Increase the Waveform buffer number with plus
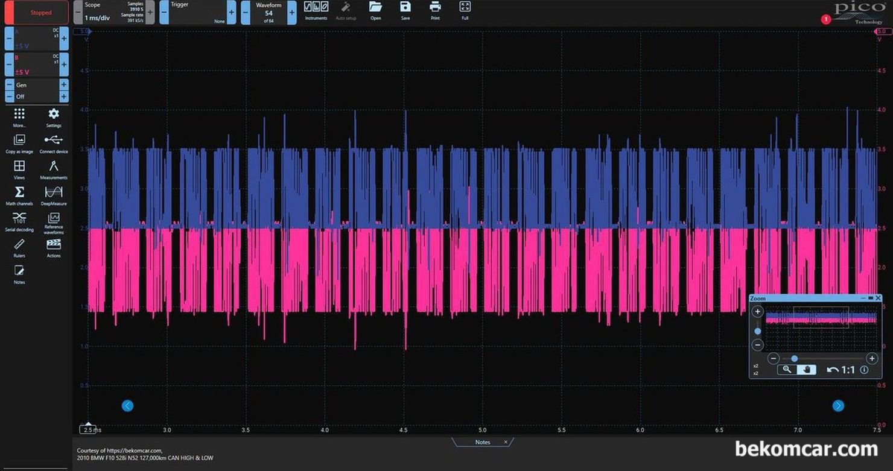This screenshot has width=893, height=471. [292, 13]
